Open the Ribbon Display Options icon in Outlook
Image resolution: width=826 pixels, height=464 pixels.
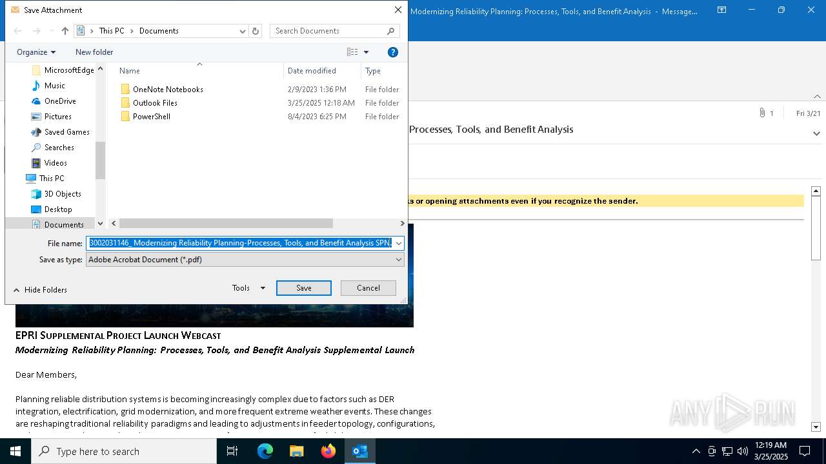(x=722, y=10)
